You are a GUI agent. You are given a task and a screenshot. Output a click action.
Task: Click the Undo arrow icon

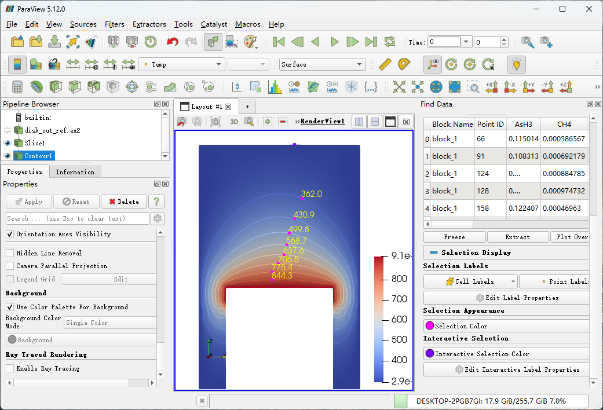[x=172, y=42]
